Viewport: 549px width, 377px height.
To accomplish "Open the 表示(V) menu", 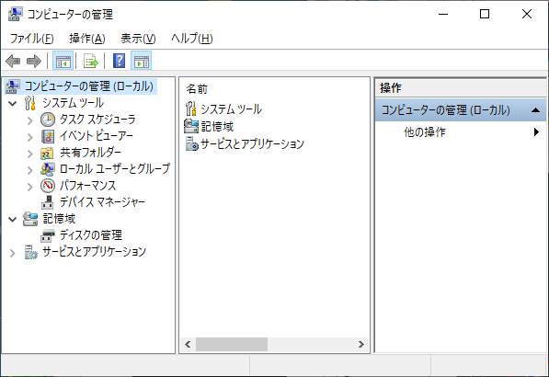I will [x=138, y=38].
